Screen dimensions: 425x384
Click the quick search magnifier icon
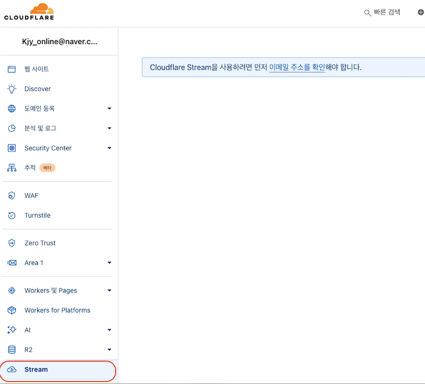(367, 13)
